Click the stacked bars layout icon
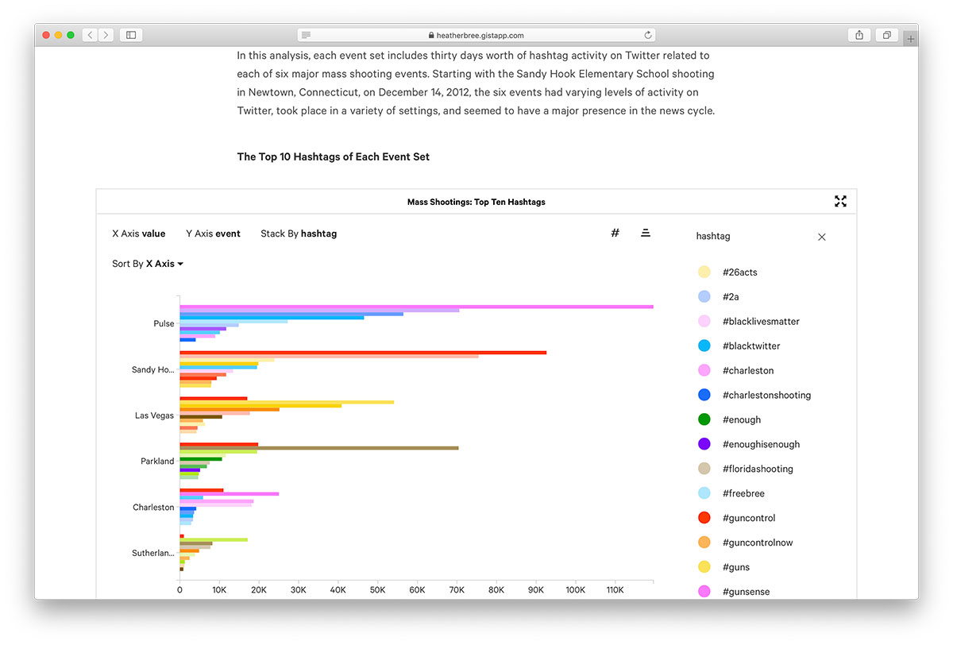This screenshot has width=953, height=645. tap(646, 233)
